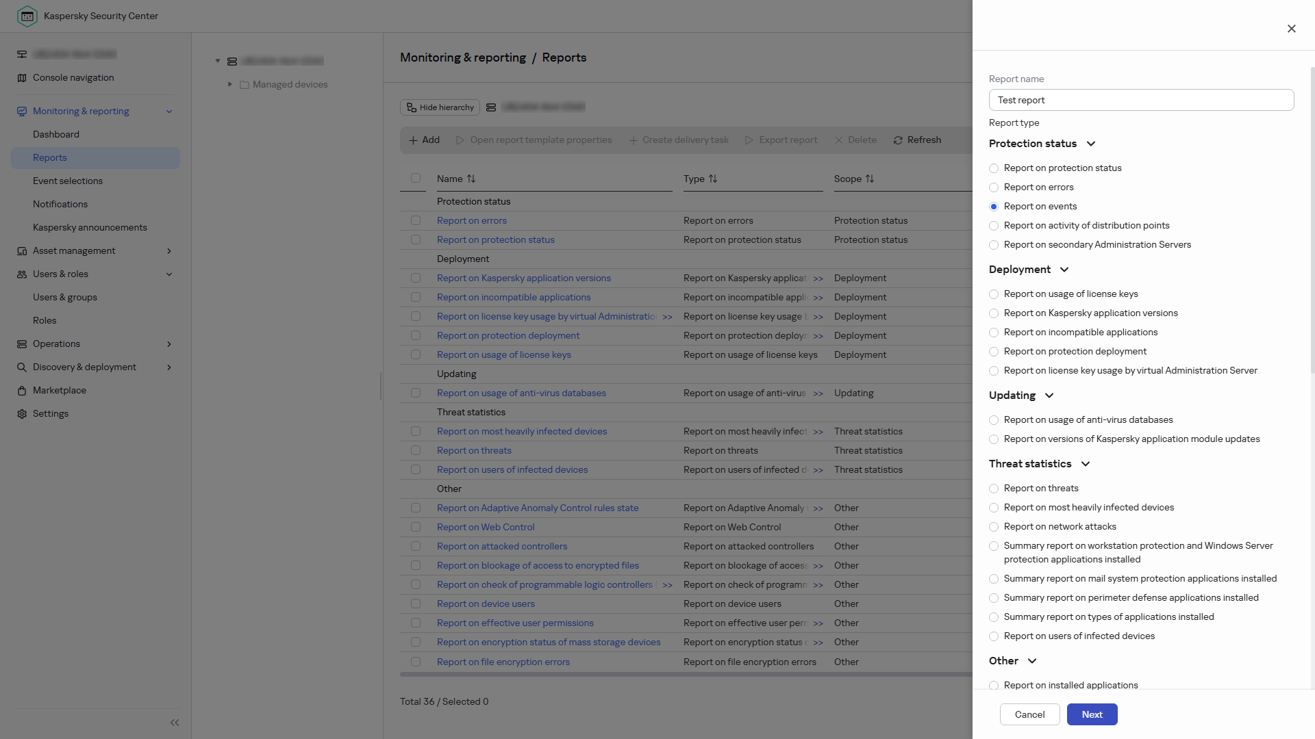This screenshot has width=1315, height=739.
Task: Click the Refresh icon in toolbar
Action: pos(898,140)
